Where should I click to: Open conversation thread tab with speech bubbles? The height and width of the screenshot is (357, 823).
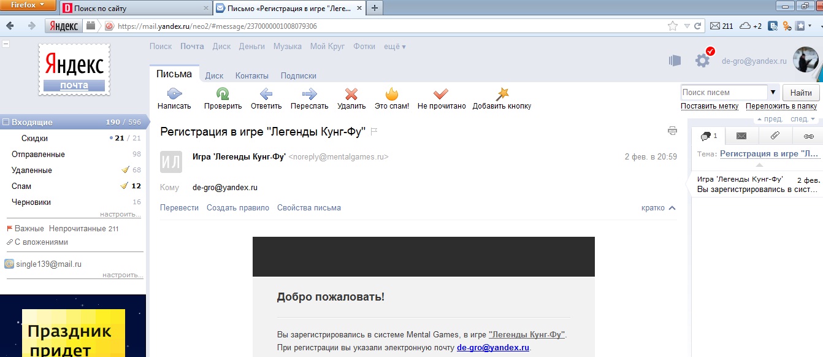click(x=708, y=136)
